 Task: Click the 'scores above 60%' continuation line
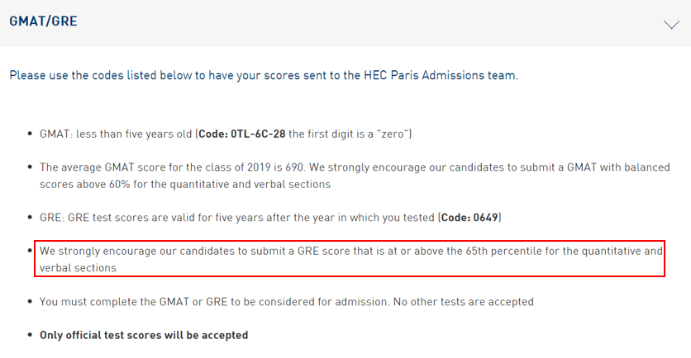pos(185,184)
